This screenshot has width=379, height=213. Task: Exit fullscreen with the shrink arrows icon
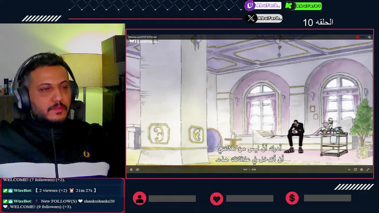click(x=368, y=170)
